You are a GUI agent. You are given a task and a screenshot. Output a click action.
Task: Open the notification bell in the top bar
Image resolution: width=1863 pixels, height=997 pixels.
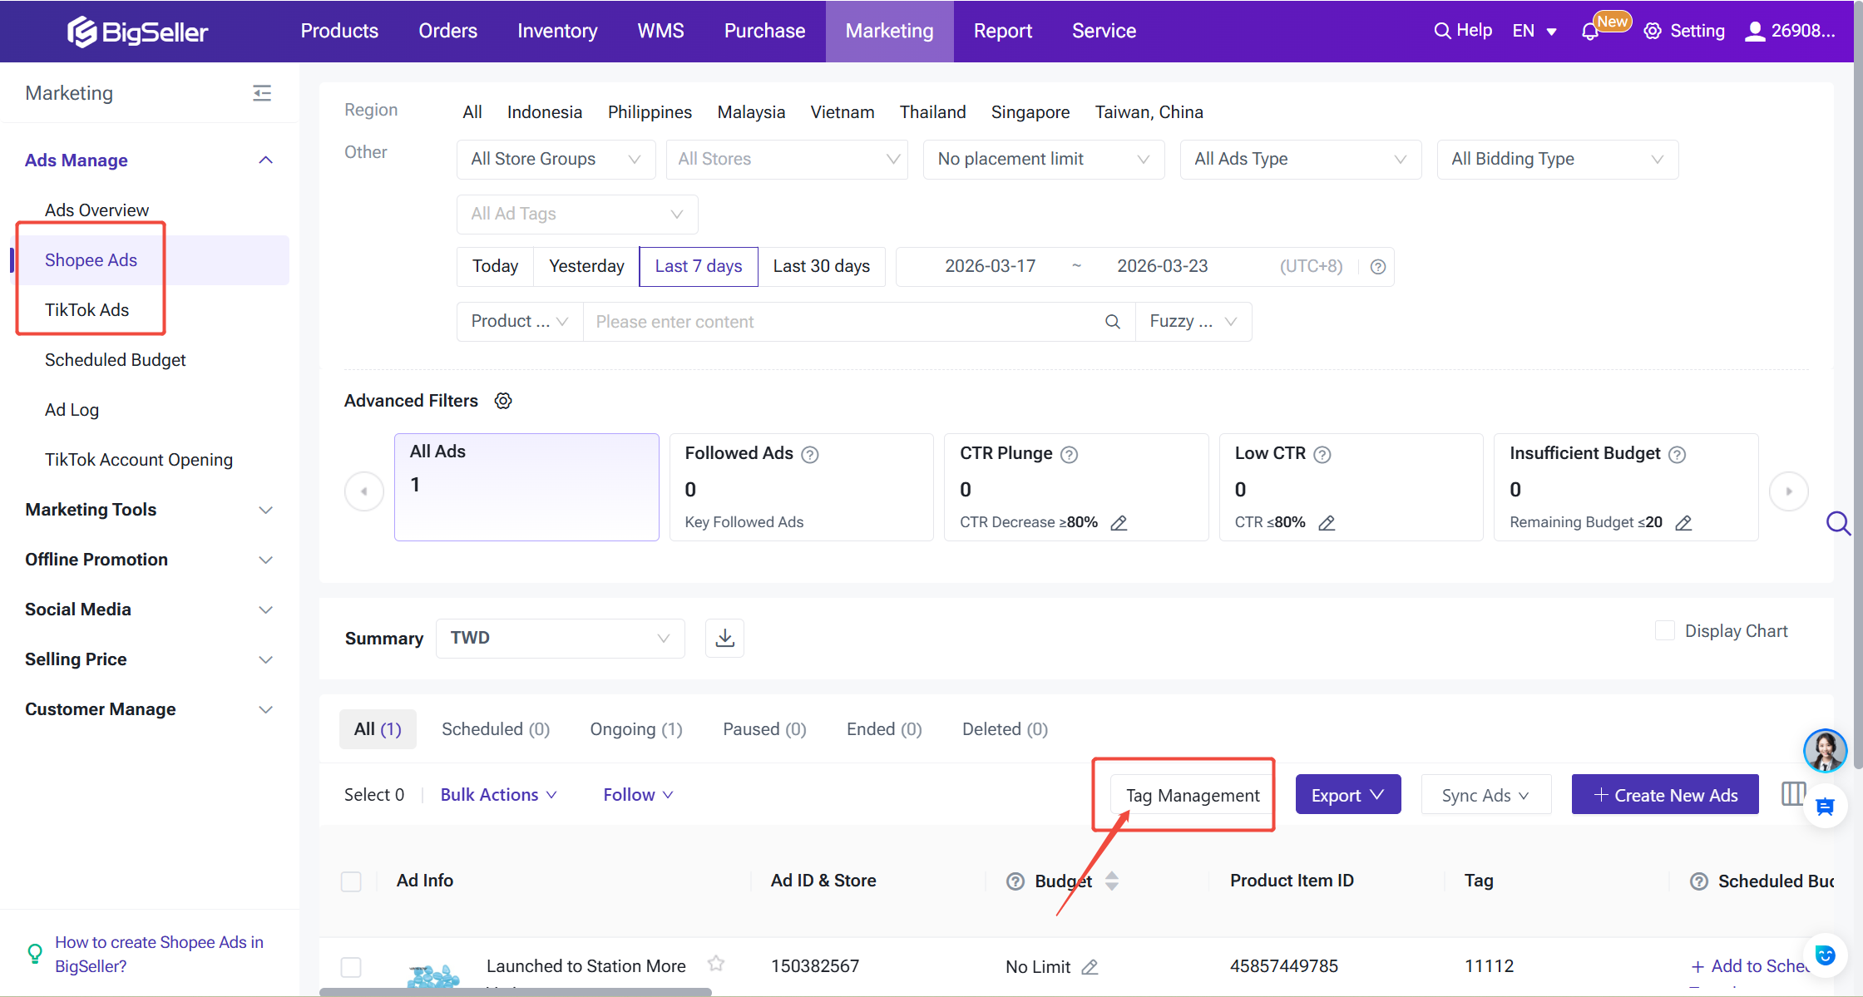[x=1589, y=31]
